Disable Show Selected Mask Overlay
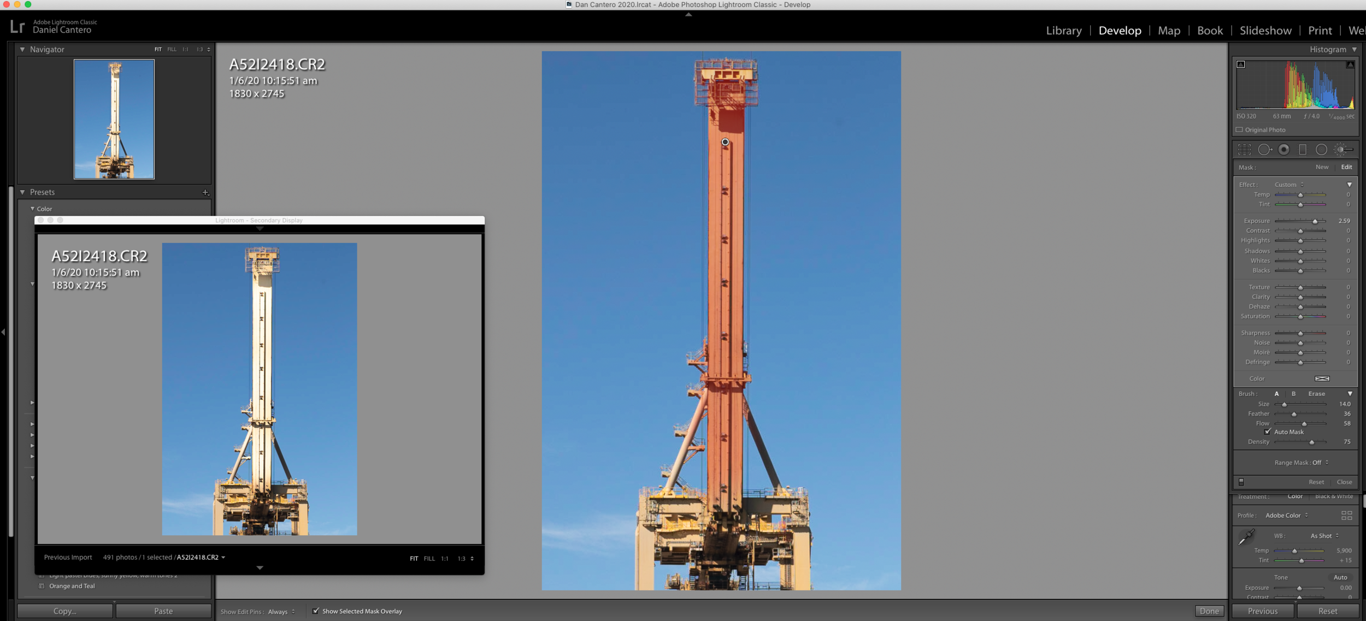 click(315, 611)
